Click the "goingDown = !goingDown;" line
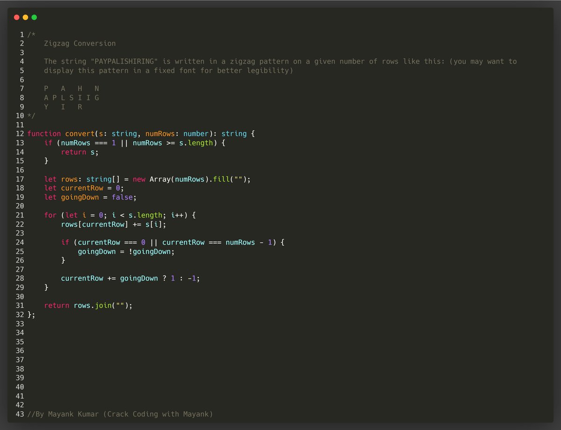Viewport: 561px width, 430px height. [x=126, y=251]
